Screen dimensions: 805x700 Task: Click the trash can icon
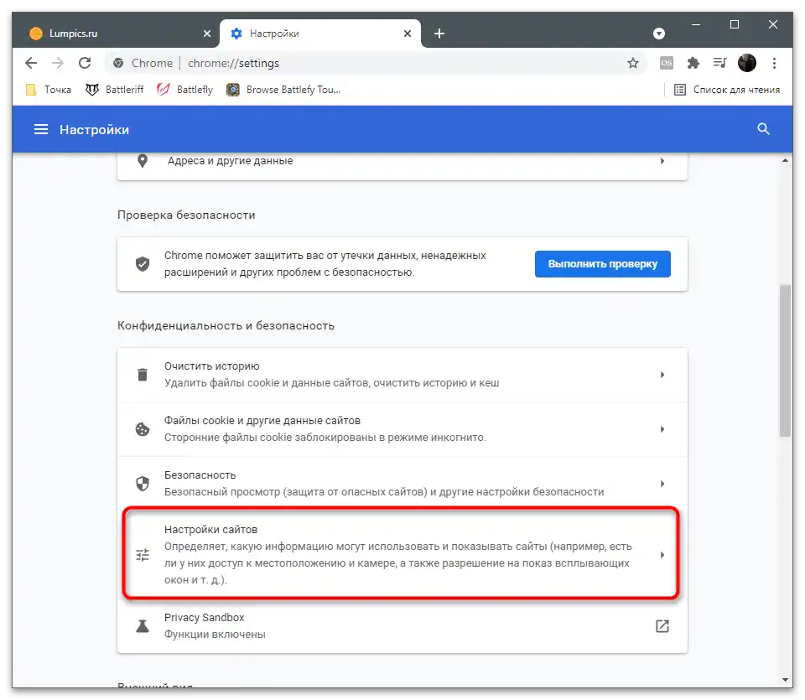pos(143,375)
